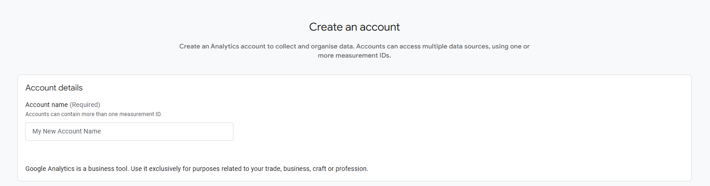Focus the 'My New Account Name' placeholder text

pos(67,132)
